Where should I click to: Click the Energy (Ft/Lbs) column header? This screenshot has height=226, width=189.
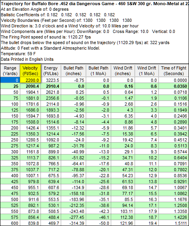point(51,71)
